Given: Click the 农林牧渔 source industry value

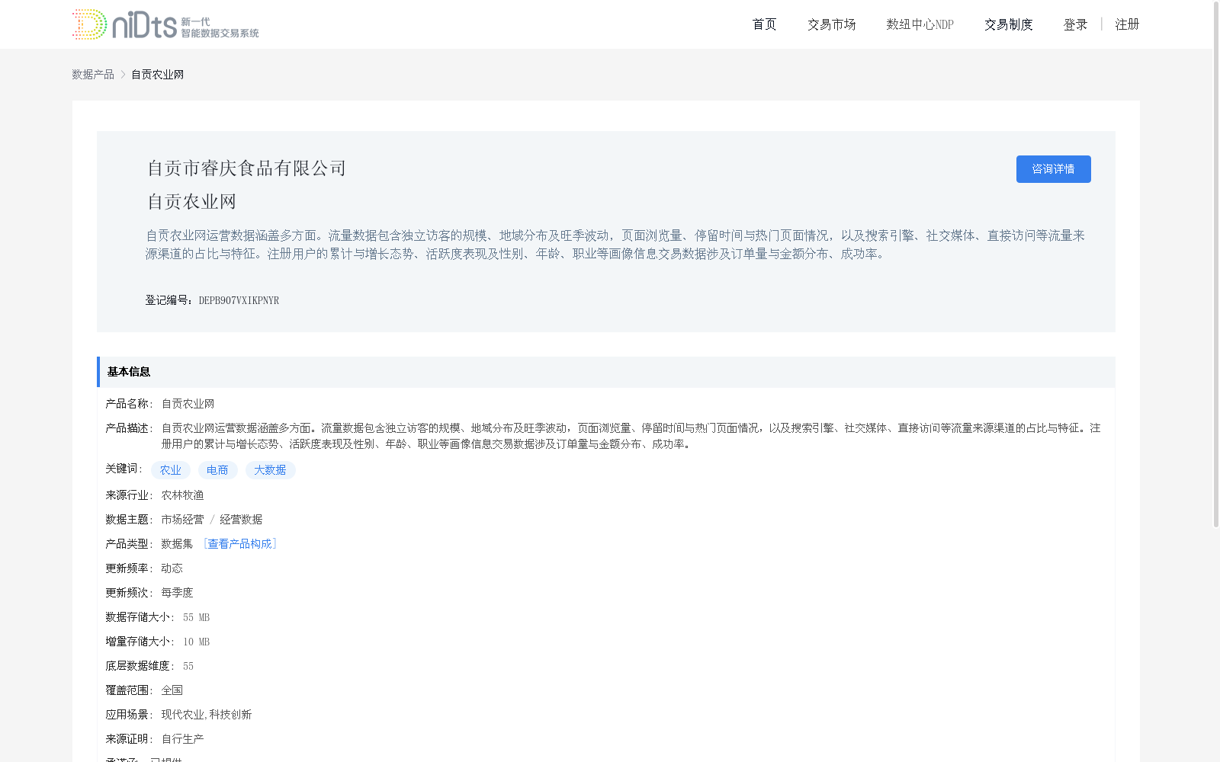Looking at the screenshot, I should click(182, 495).
